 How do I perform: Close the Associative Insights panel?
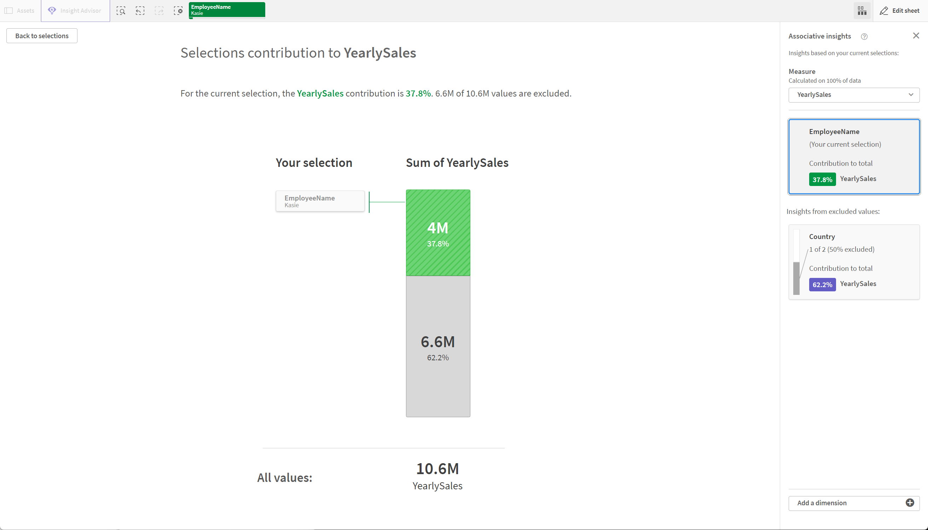pos(917,36)
